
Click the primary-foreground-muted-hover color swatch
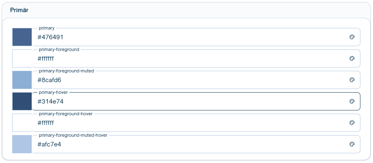[x=22, y=144]
